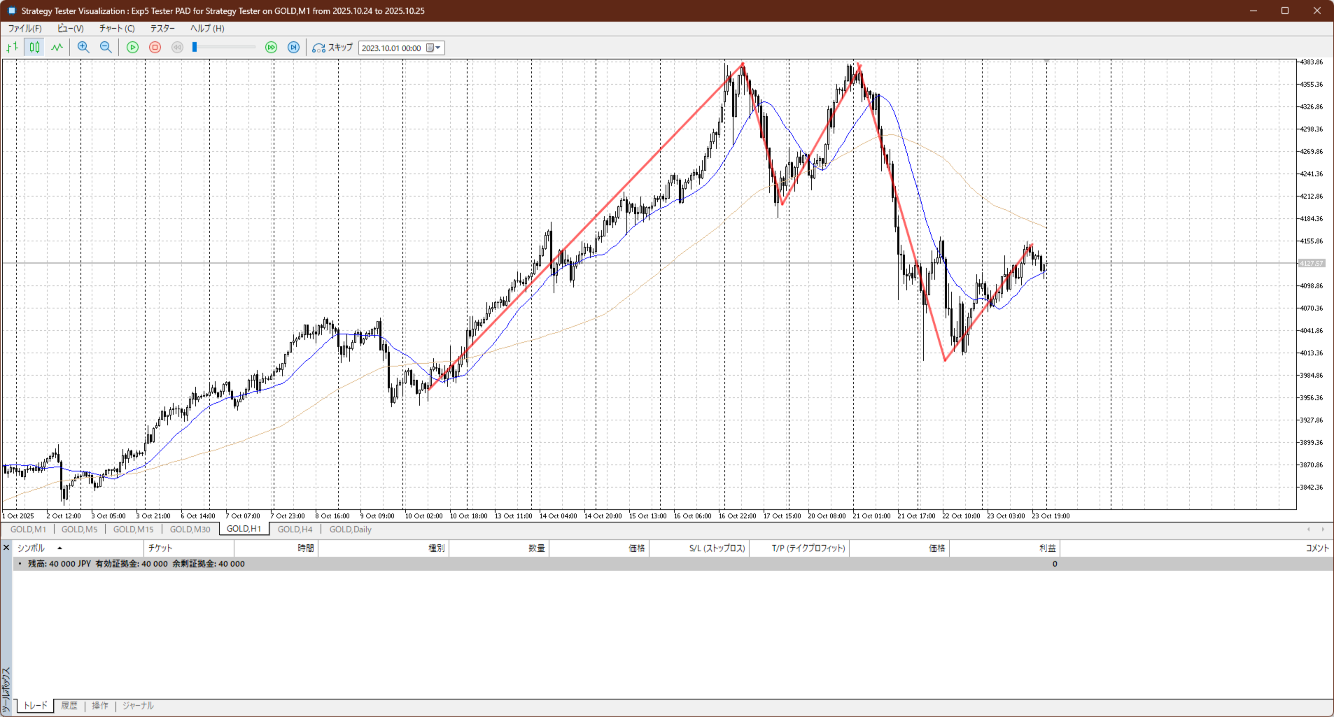Viewport: 1334px width, 717px height.
Task: Open the skip-to date dropdown
Action: point(438,48)
